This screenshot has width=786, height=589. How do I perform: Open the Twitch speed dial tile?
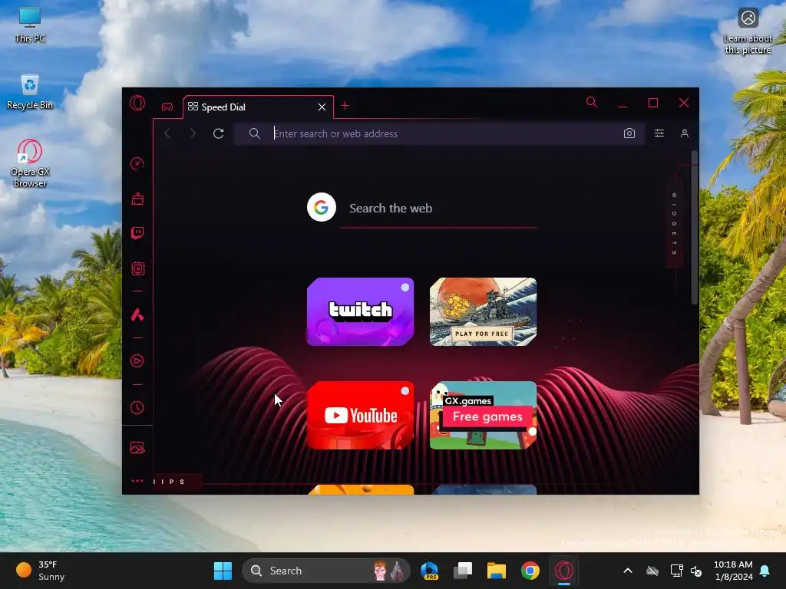coord(361,311)
